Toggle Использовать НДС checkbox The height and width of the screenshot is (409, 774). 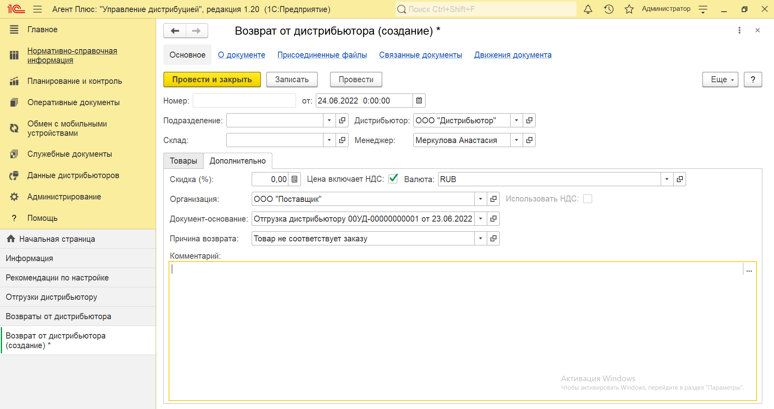tap(588, 199)
